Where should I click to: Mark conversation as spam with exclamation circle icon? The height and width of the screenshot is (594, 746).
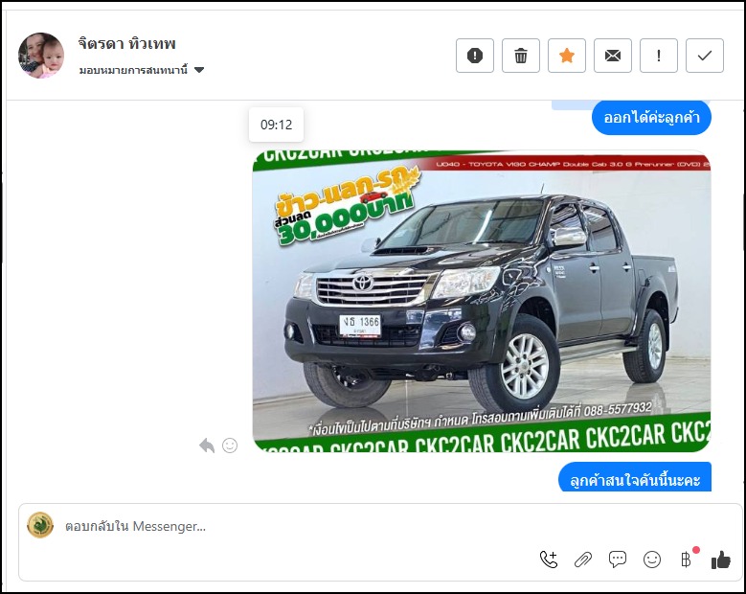tap(475, 56)
